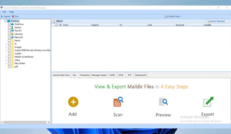231x134 pixels.
Task: Click the Libraries folder icon
Action: [x=12, y=34]
